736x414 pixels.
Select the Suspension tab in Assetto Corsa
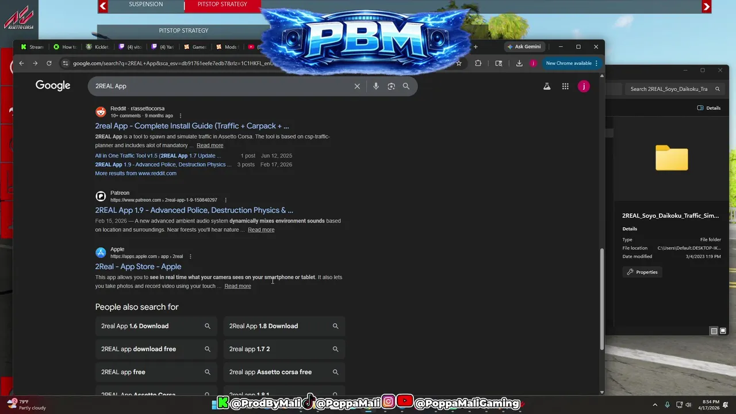point(146,5)
